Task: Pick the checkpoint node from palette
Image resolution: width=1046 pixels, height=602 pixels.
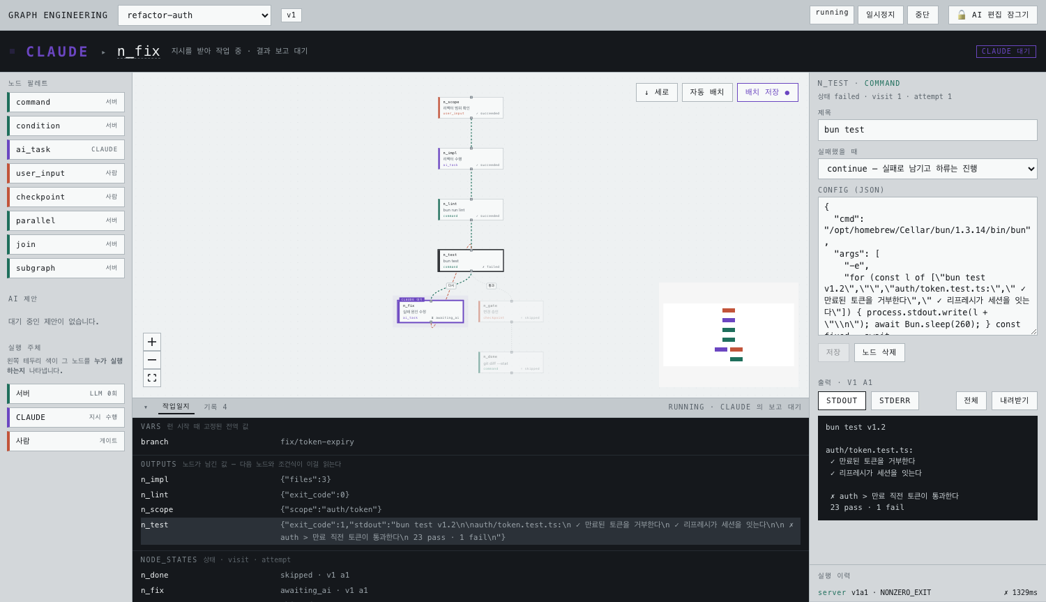Action: [66, 197]
